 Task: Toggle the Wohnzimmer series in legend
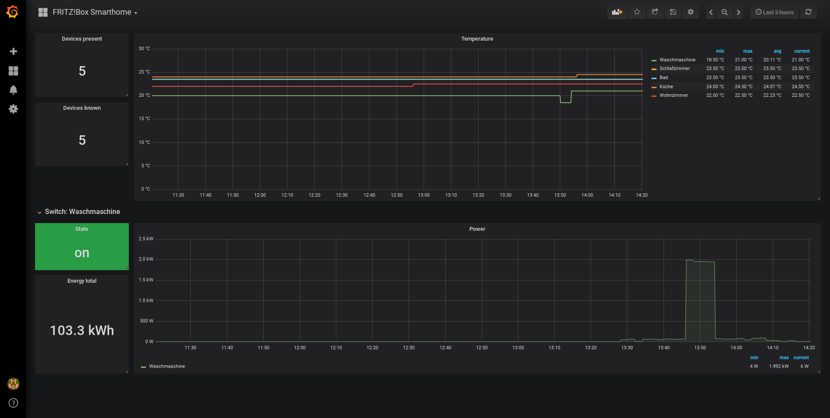click(x=674, y=95)
